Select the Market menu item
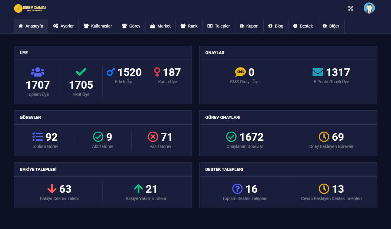Screen dimensions: 391x229 160,26
